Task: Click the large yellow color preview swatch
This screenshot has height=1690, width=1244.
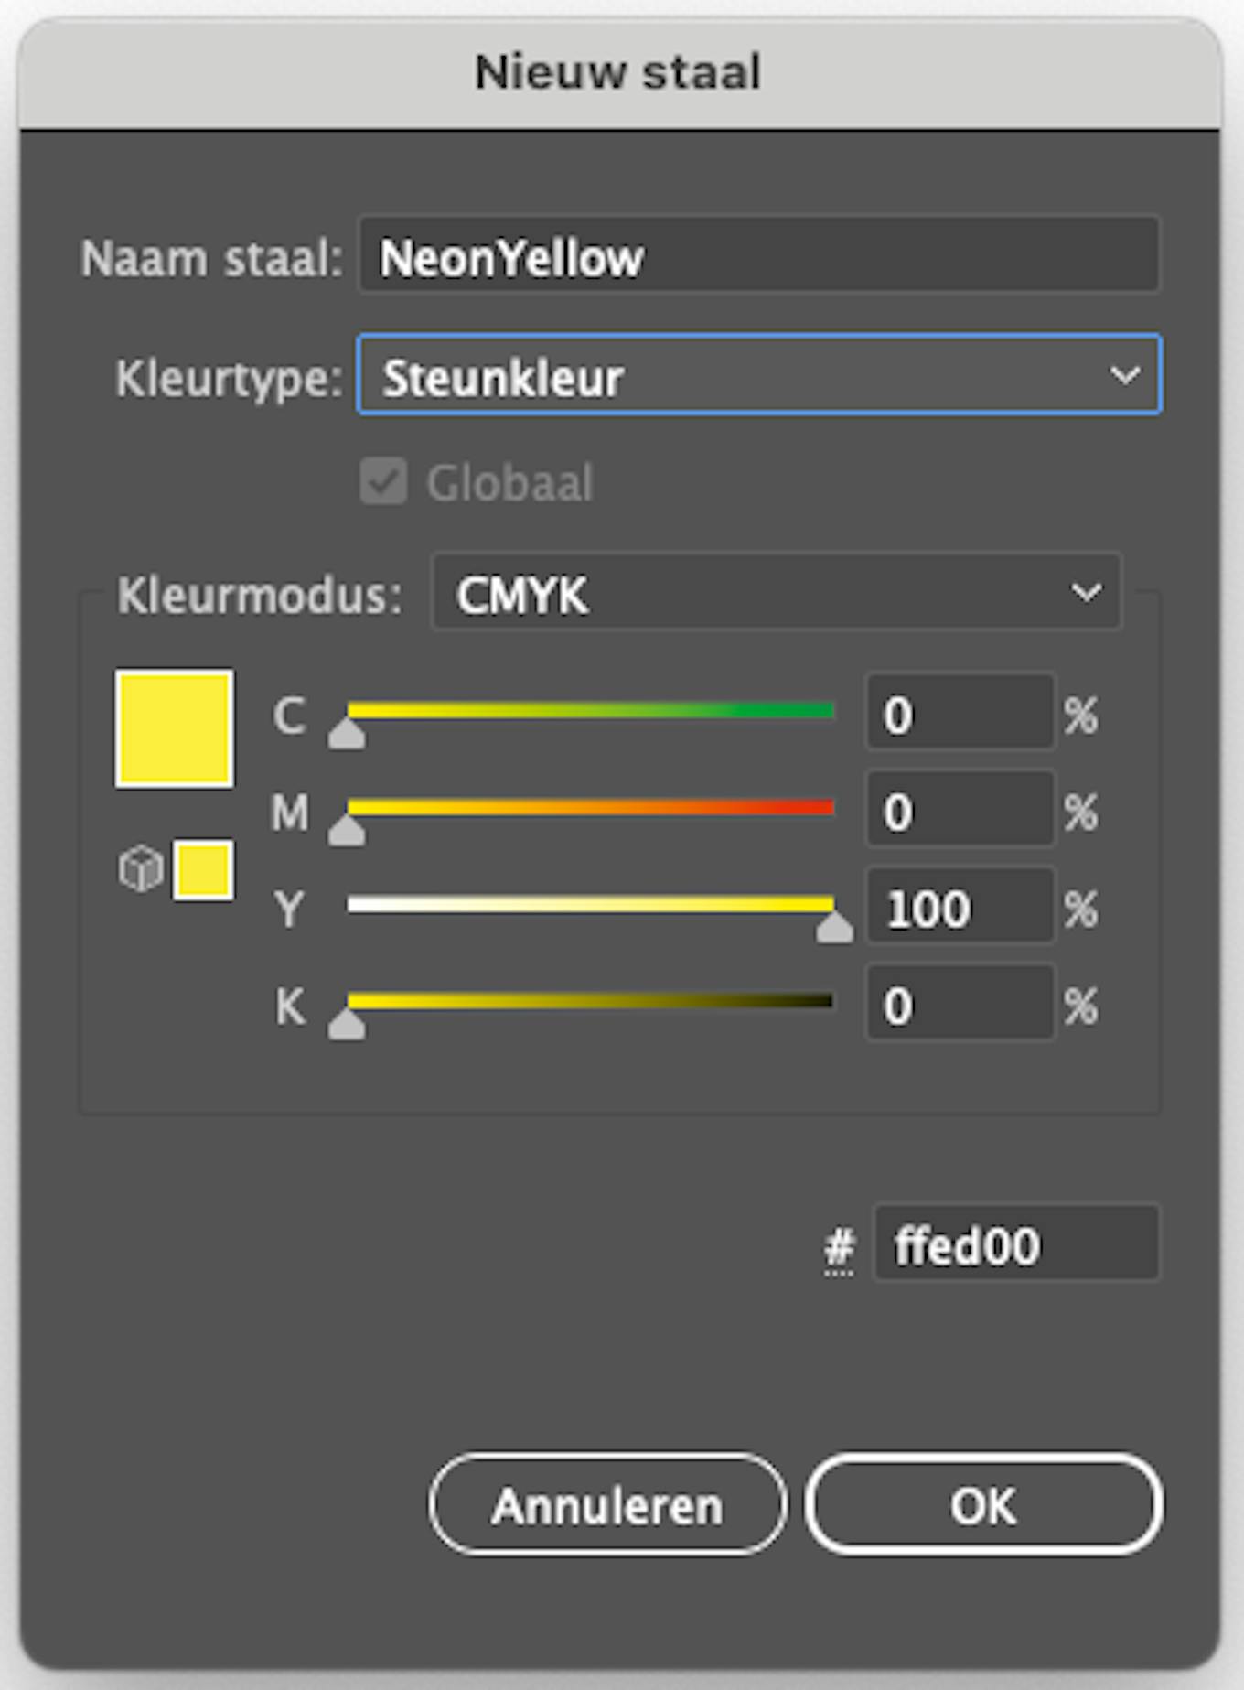Action: [x=174, y=728]
